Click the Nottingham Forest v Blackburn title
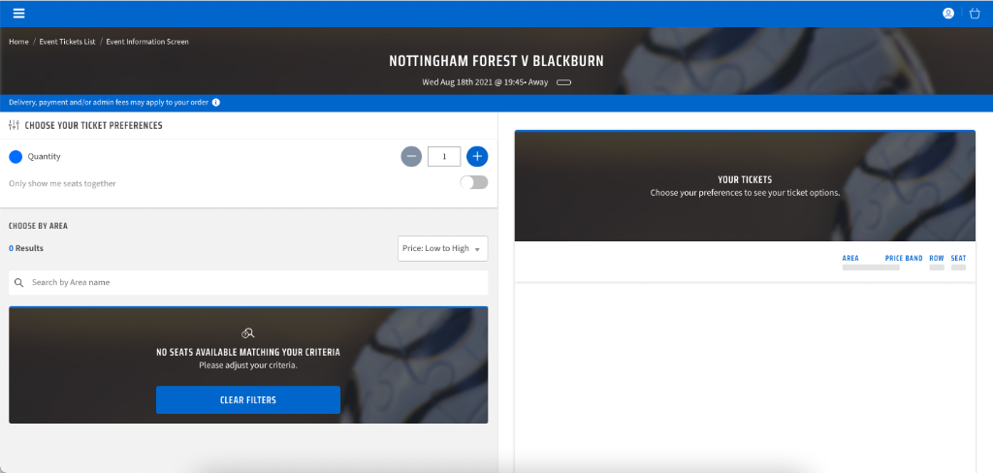The image size is (993, 473). pos(496,61)
